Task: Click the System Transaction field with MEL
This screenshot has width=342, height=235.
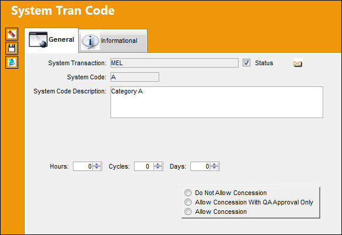Action: tap(175, 63)
